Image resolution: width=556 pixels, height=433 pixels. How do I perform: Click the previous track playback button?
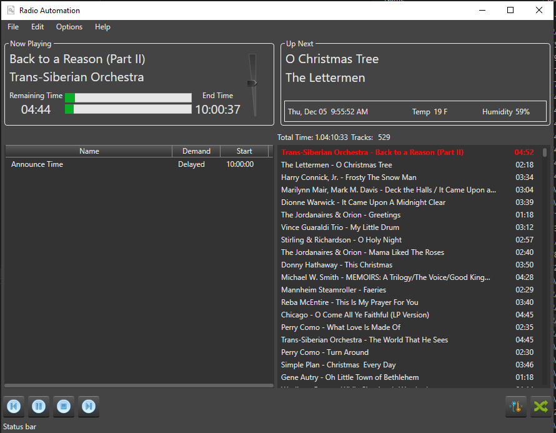coord(14,406)
